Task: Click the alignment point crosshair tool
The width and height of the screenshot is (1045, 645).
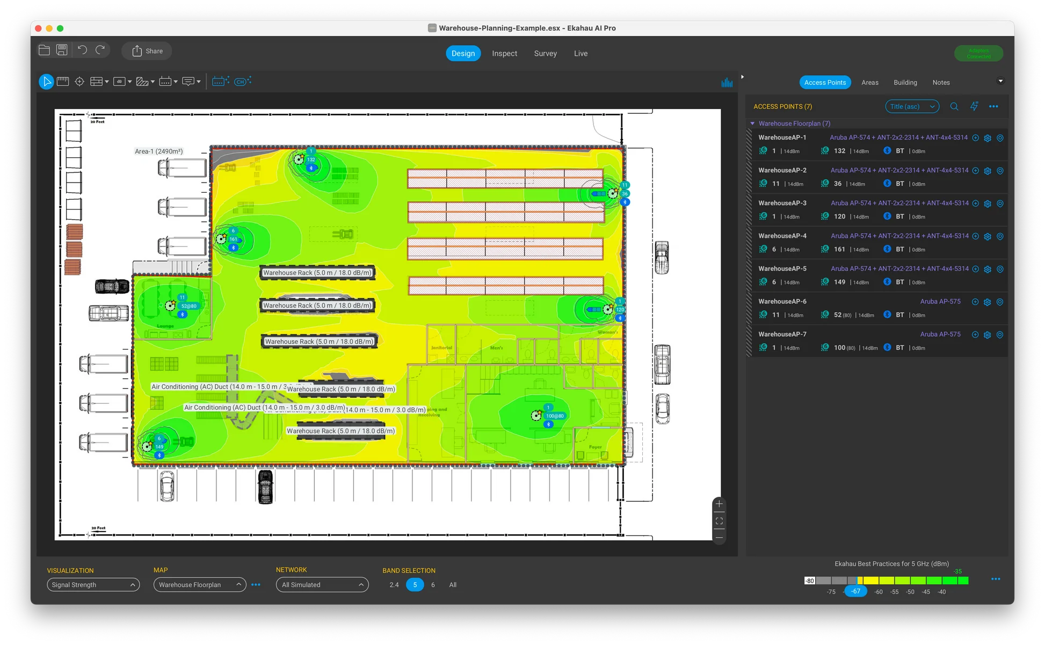Action: pyautogui.click(x=79, y=82)
